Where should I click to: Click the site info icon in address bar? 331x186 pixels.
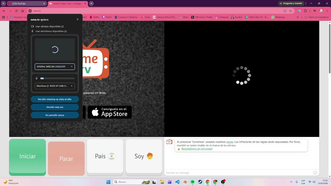30,11
